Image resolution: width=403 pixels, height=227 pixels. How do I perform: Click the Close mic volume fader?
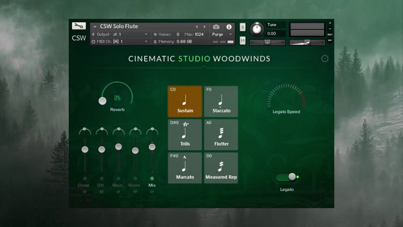click(85, 149)
